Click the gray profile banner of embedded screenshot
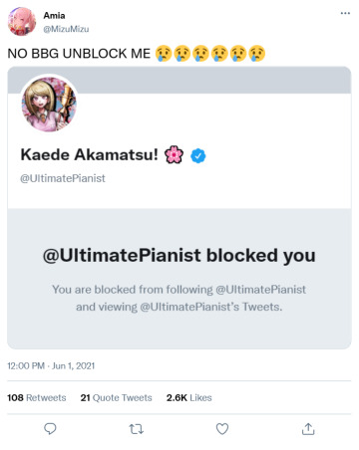 pos(212,80)
